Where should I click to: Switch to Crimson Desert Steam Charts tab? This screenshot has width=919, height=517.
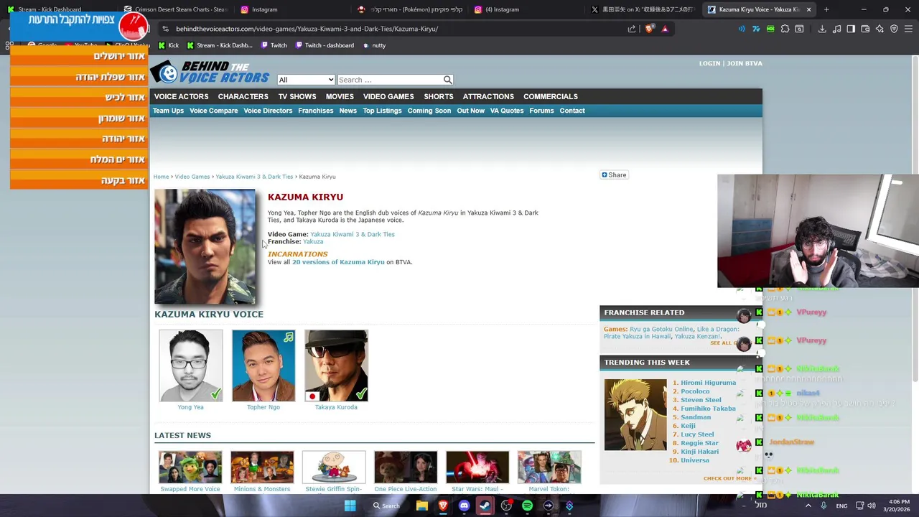(176, 9)
